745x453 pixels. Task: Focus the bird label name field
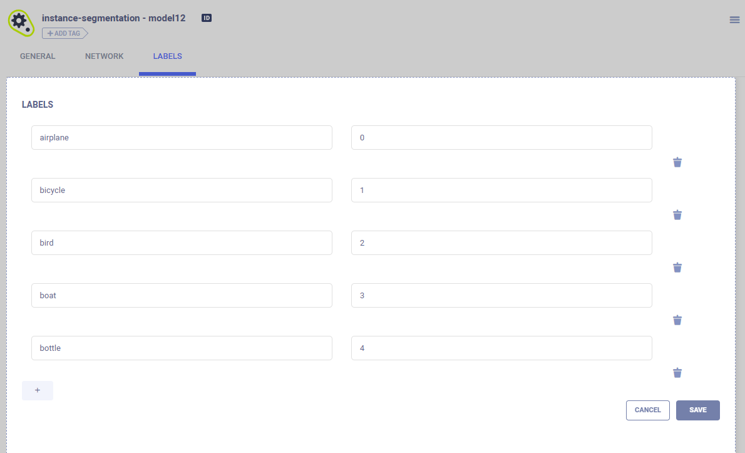pyautogui.click(x=182, y=243)
